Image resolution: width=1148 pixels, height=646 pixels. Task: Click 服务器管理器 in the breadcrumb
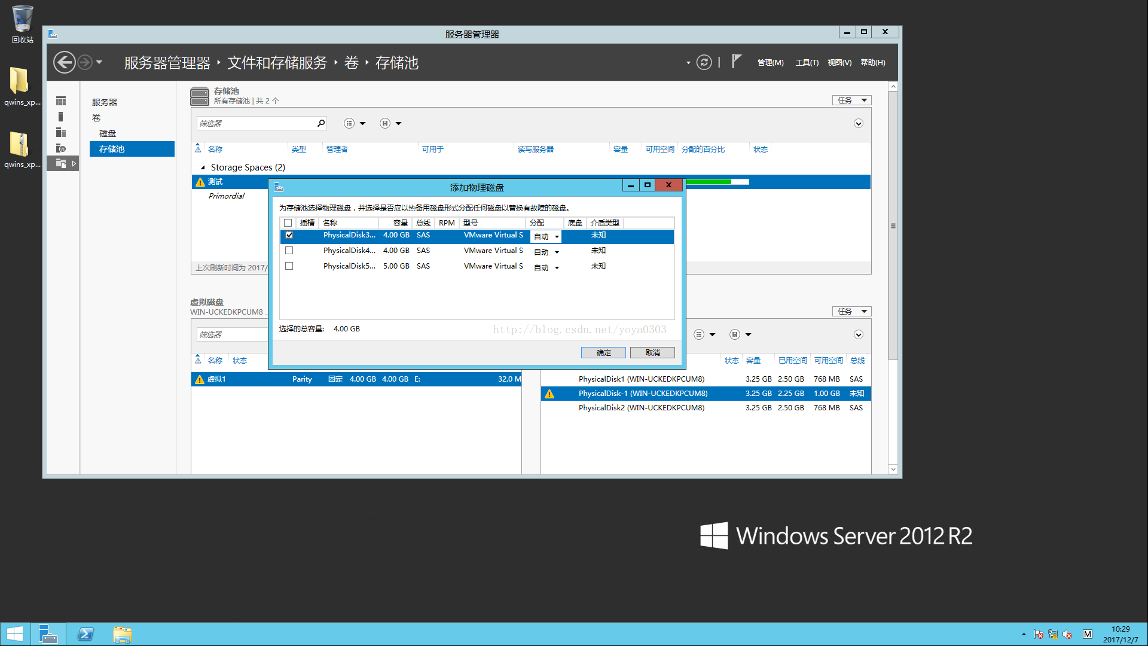point(167,63)
